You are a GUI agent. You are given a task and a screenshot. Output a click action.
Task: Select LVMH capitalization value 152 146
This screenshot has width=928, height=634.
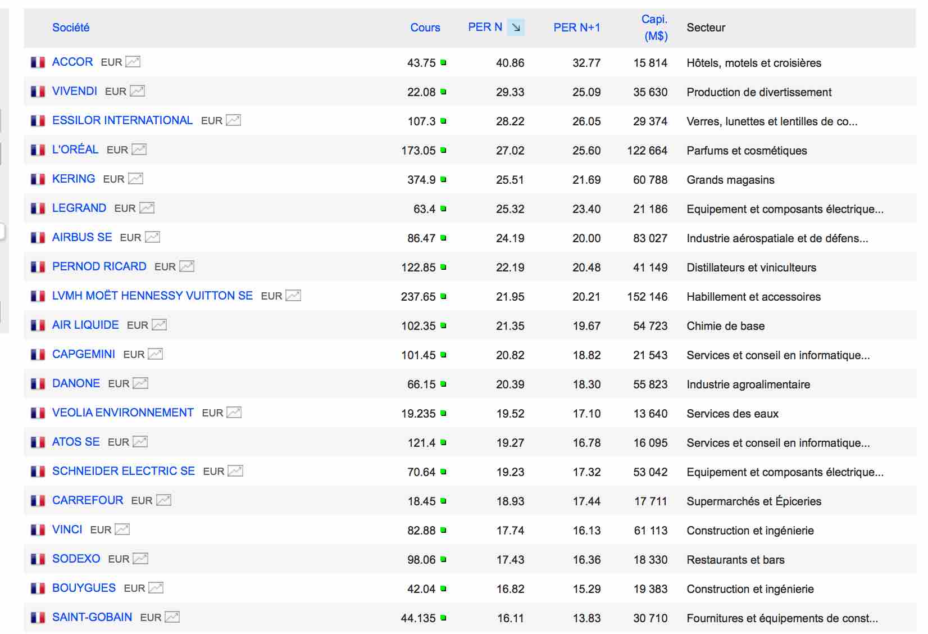(x=647, y=297)
